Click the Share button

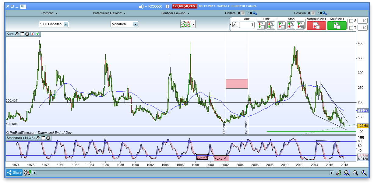pos(14,173)
